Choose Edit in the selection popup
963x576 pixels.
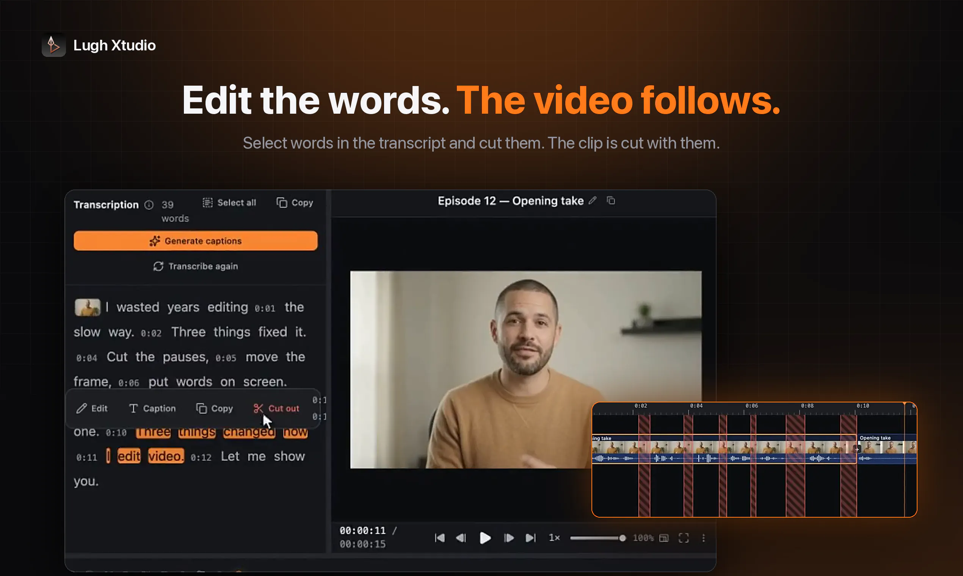[x=92, y=409]
